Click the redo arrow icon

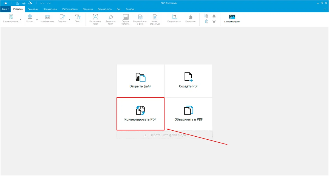(x=49, y=3)
